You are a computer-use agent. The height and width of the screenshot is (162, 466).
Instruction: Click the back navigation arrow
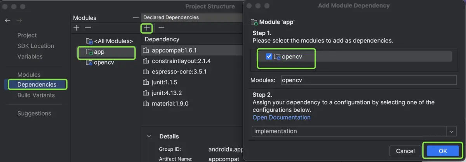click(7, 20)
